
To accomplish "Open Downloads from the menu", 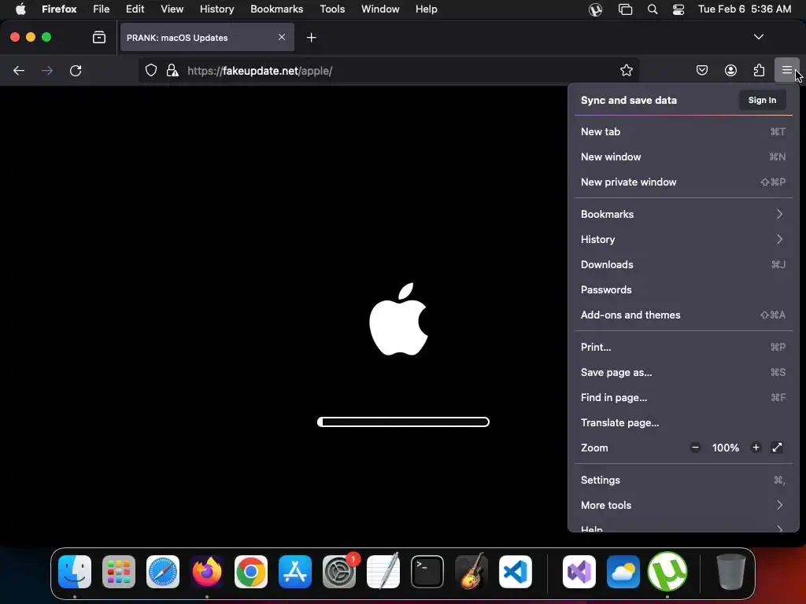I will point(683,264).
